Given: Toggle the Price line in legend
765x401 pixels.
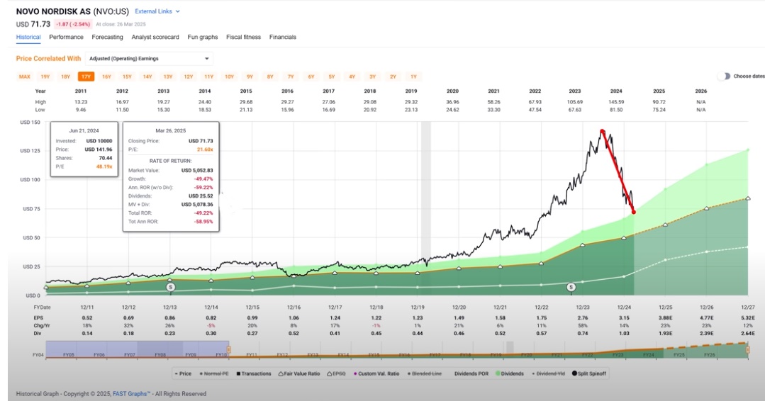Looking at the screenshot, I should click(x=183, y=373).
